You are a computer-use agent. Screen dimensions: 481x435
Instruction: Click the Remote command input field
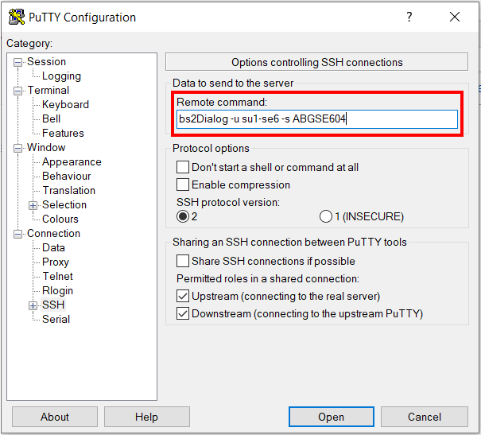coord(317,119)
